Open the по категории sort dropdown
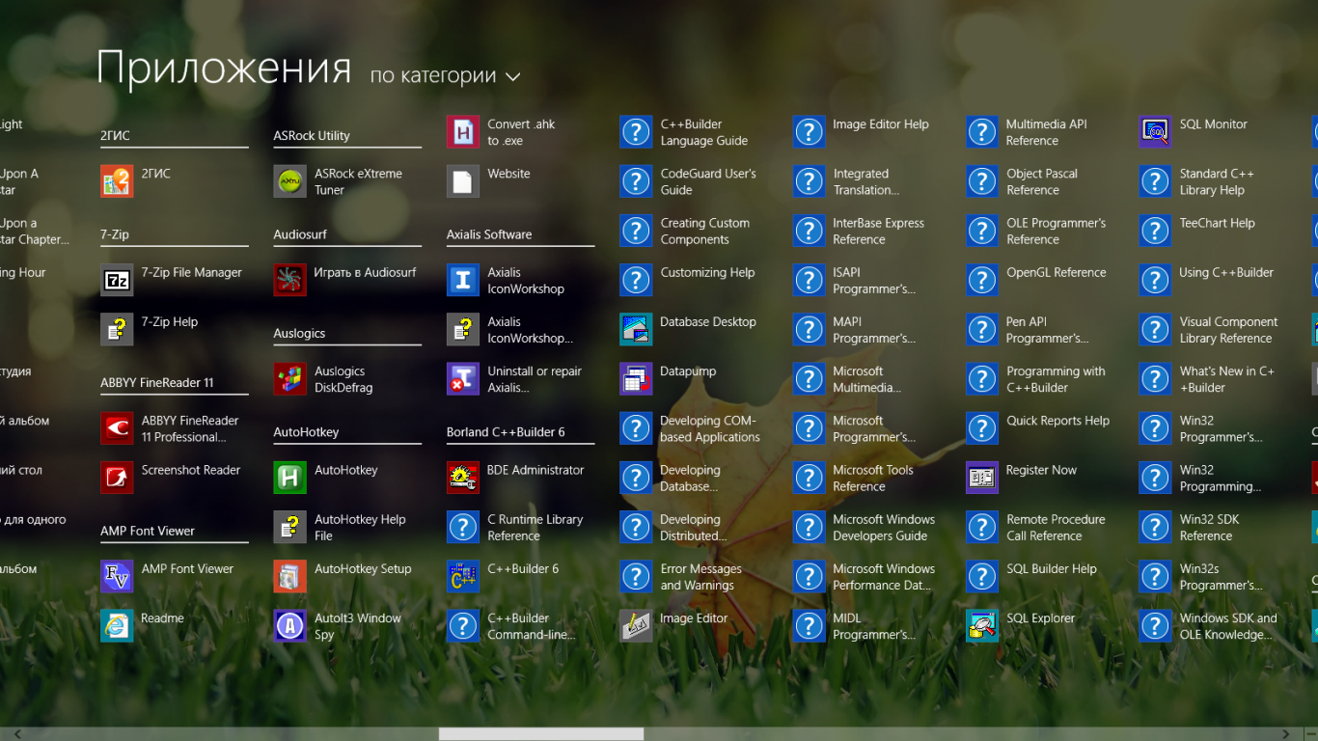The image size is (1318, 741). click(x=446, y=76)
